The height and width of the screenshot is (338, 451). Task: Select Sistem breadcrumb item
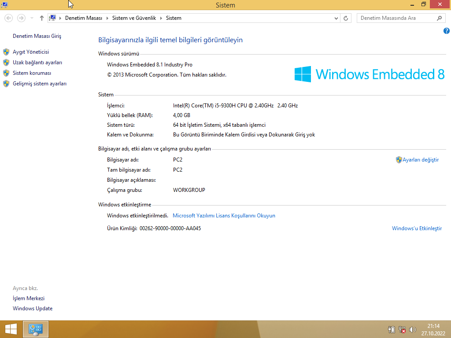coord(174,18)
